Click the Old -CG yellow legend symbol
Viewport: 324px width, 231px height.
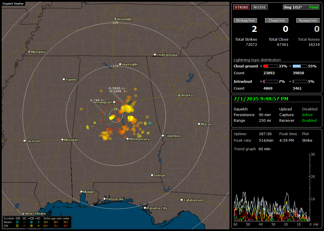(x=17, y=226)
